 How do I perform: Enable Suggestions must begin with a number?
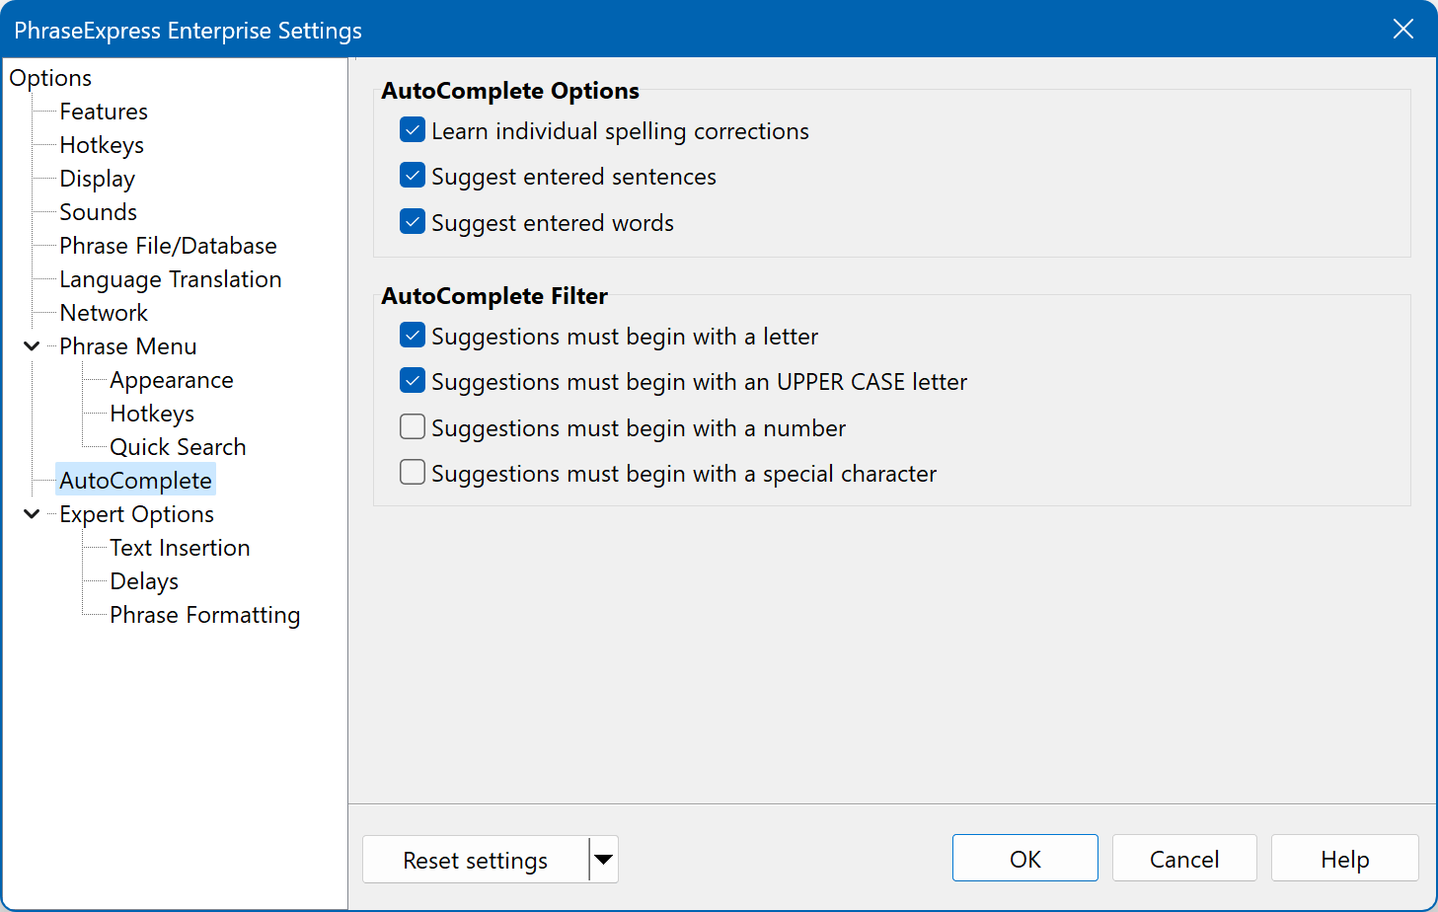(413, 427)
